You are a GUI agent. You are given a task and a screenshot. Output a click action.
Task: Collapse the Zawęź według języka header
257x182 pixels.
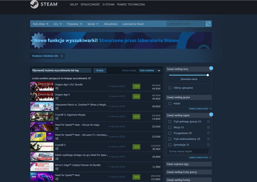pos(188,97)
